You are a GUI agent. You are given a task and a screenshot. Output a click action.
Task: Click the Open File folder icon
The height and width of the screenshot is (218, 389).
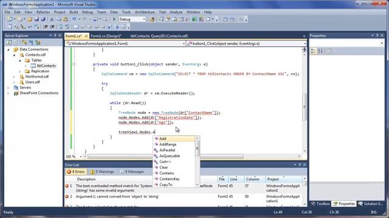tap(30, 19)
